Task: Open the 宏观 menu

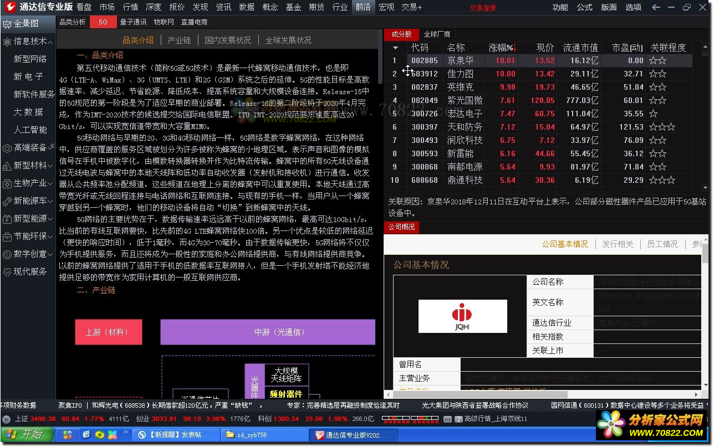Action: (x=386, y=7)
